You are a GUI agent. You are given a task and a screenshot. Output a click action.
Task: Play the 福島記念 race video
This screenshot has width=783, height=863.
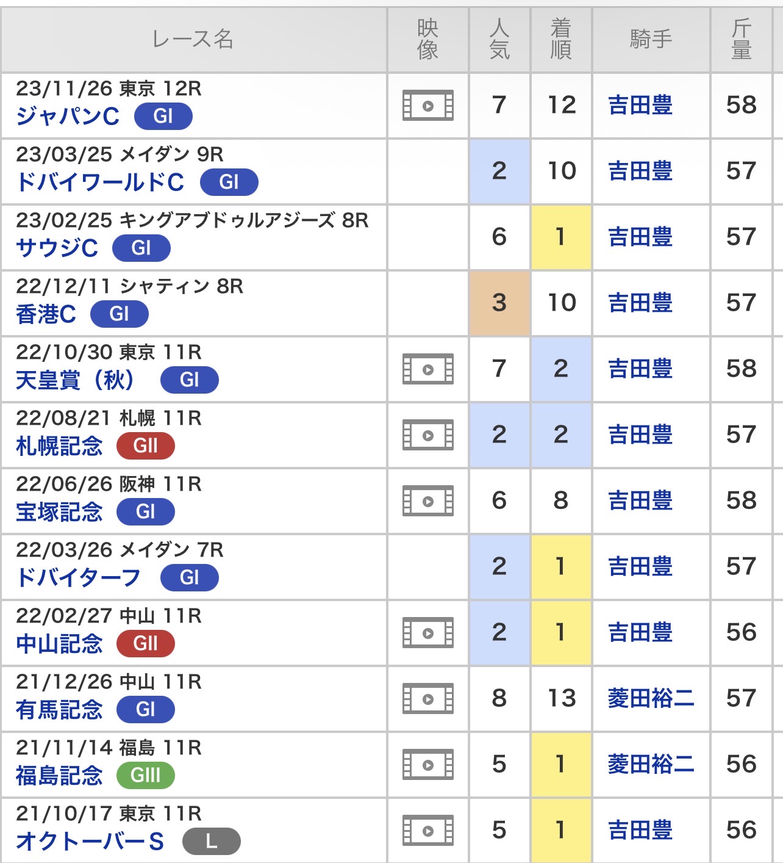(427, 765)
